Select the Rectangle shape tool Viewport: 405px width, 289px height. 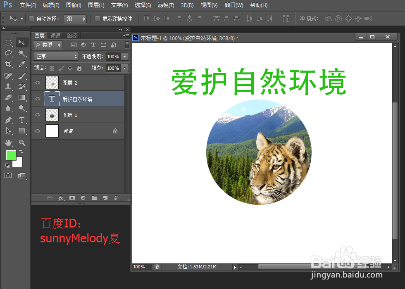21,131
